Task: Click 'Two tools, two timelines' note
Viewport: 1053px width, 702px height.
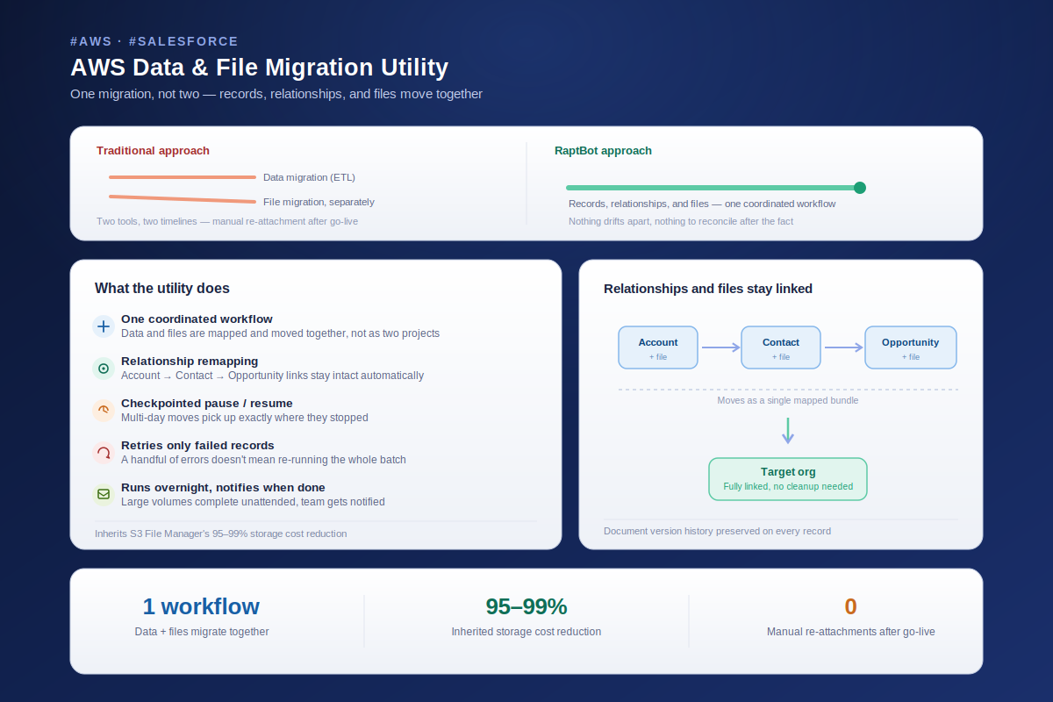Action: click(227, 221)
